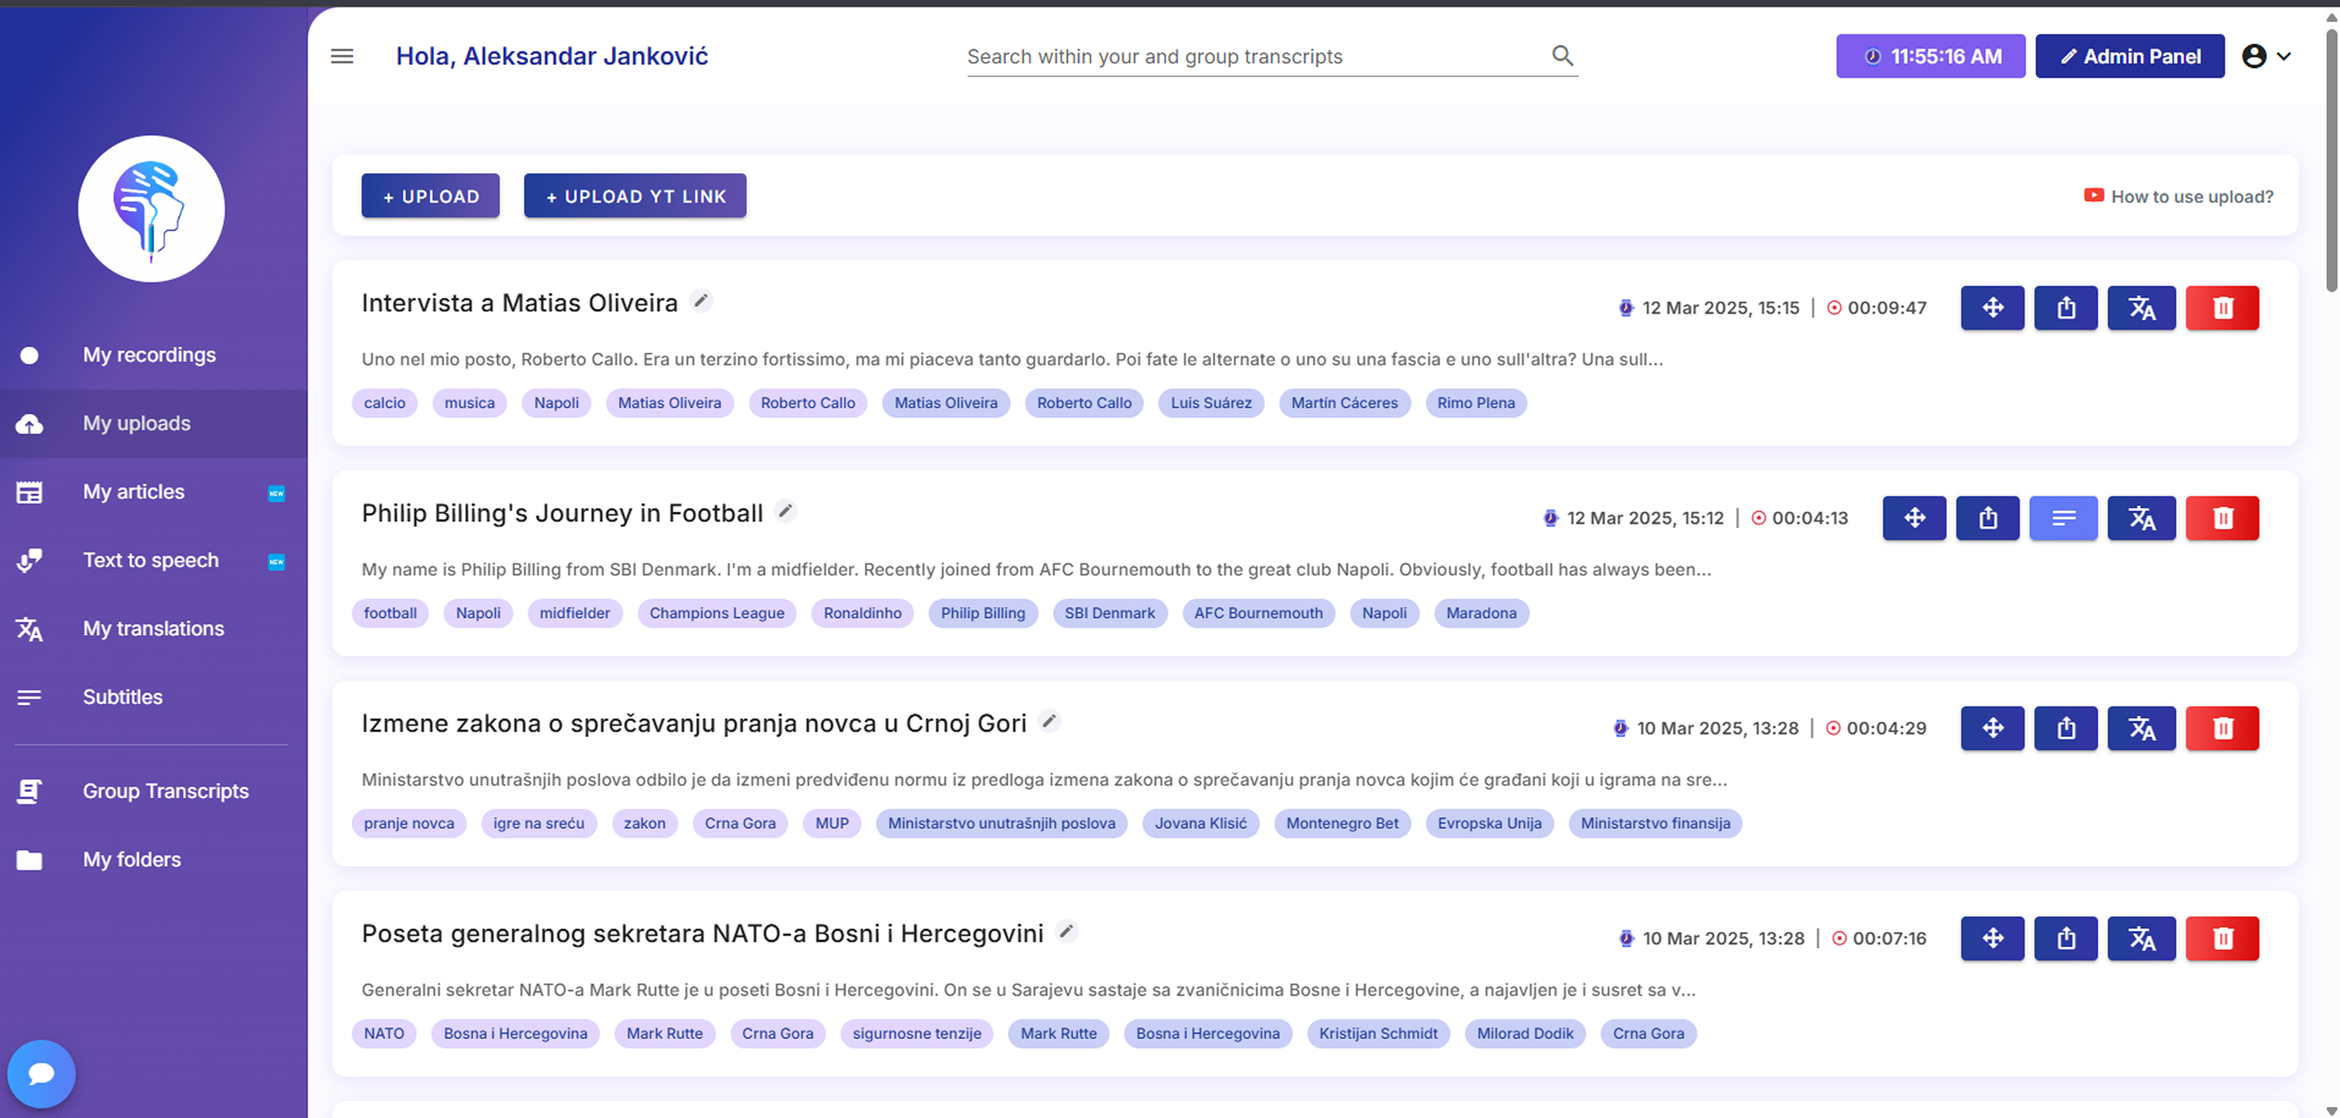Viewport: 2340px width, 1118px height.
Task: Click the move icon on the NATO transcript row
Action: click(1991, 938)
